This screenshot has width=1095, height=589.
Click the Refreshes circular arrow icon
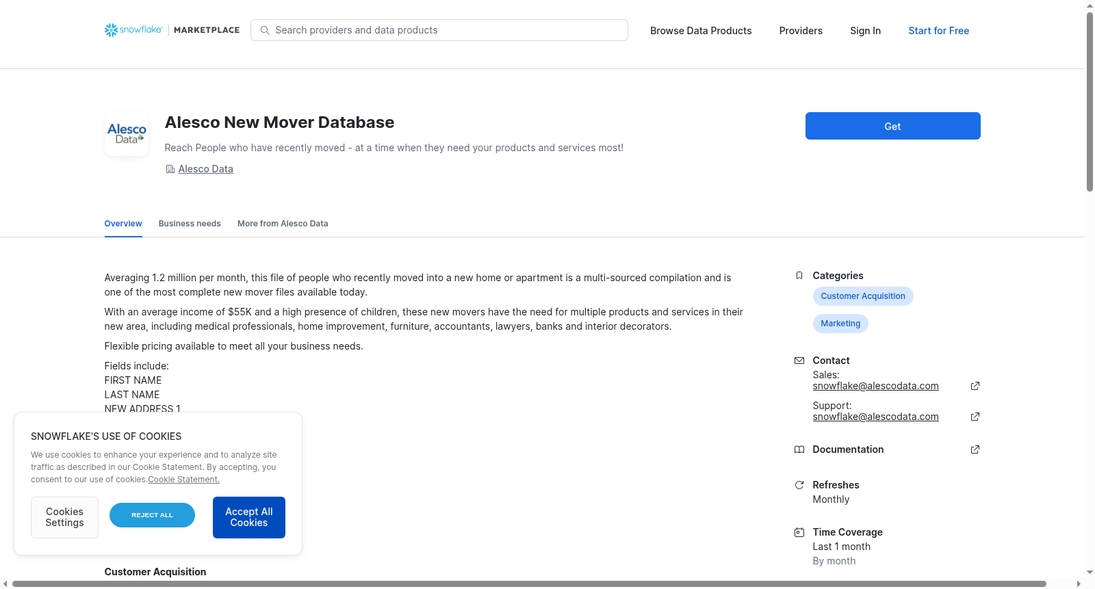799,485
